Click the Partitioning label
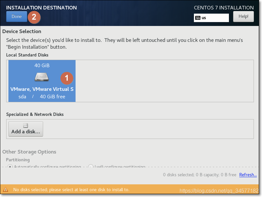This screenshot has height=197, width=262. click(x=18, y=160)
